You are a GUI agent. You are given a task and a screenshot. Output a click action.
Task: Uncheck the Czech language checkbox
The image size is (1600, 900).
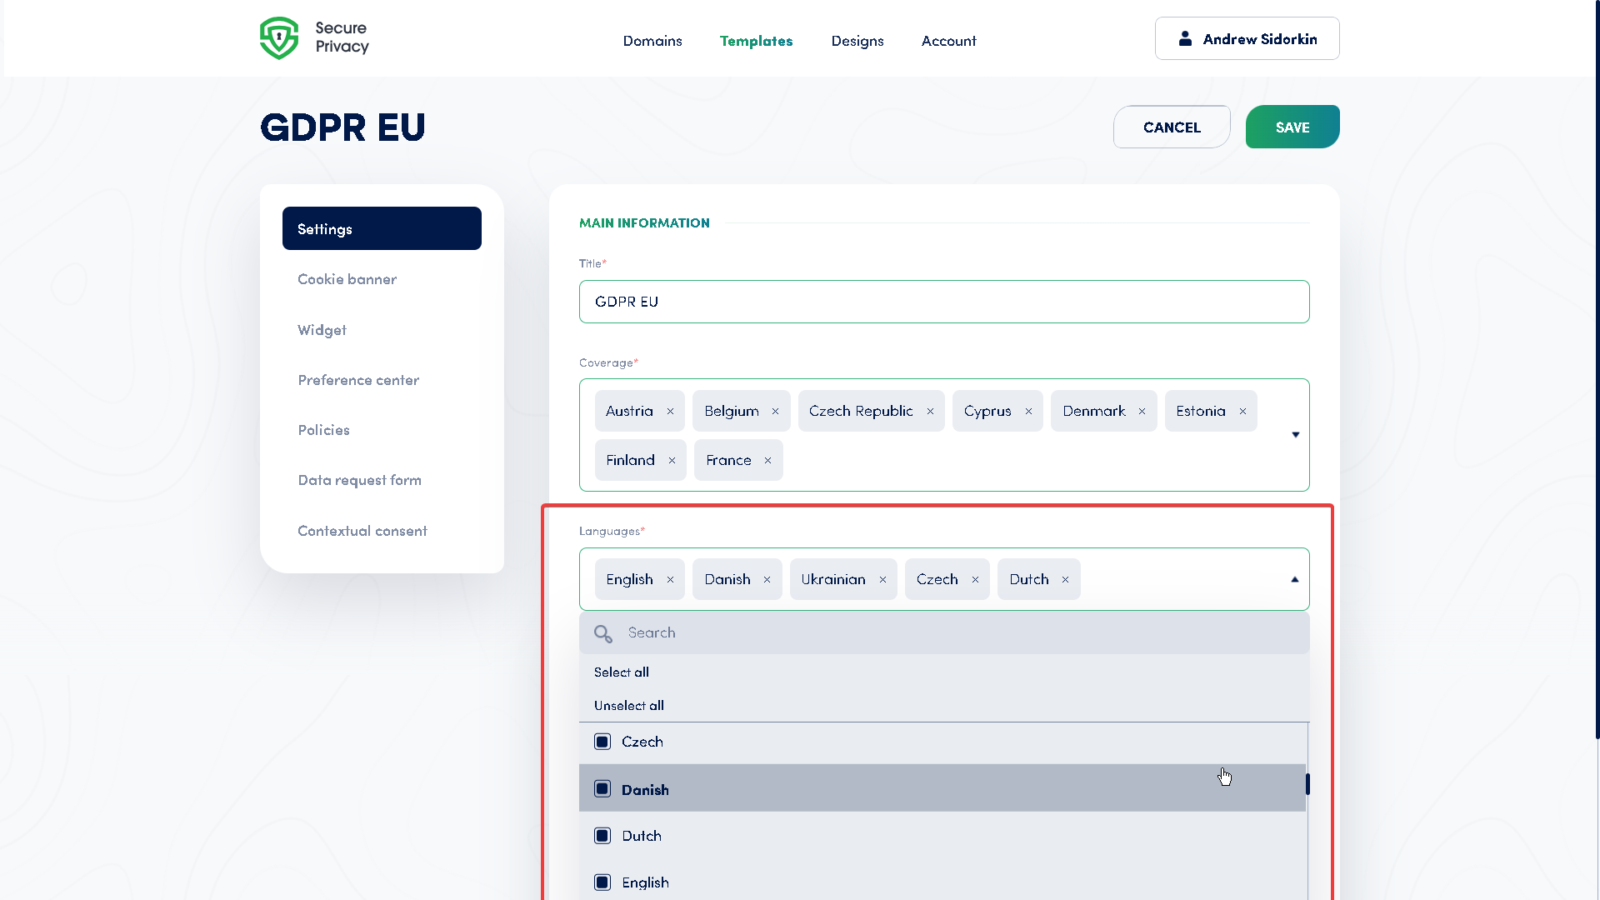coord(602,741)
